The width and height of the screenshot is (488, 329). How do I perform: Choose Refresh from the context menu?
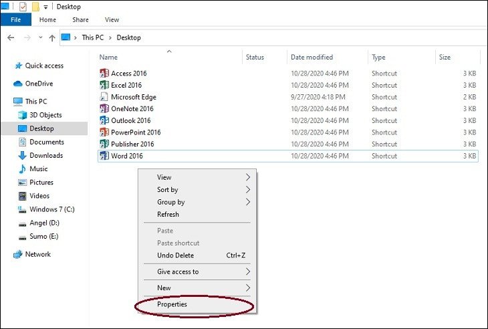coord(197,215)
